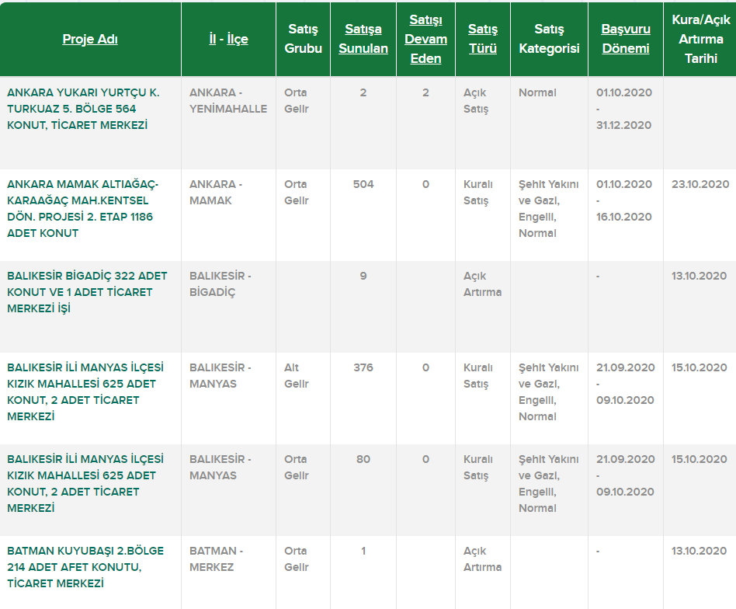Open Balıkesir Manyas Alt Gelir project link
Viewport: 736px width, 609px height.
coord(85,391)
